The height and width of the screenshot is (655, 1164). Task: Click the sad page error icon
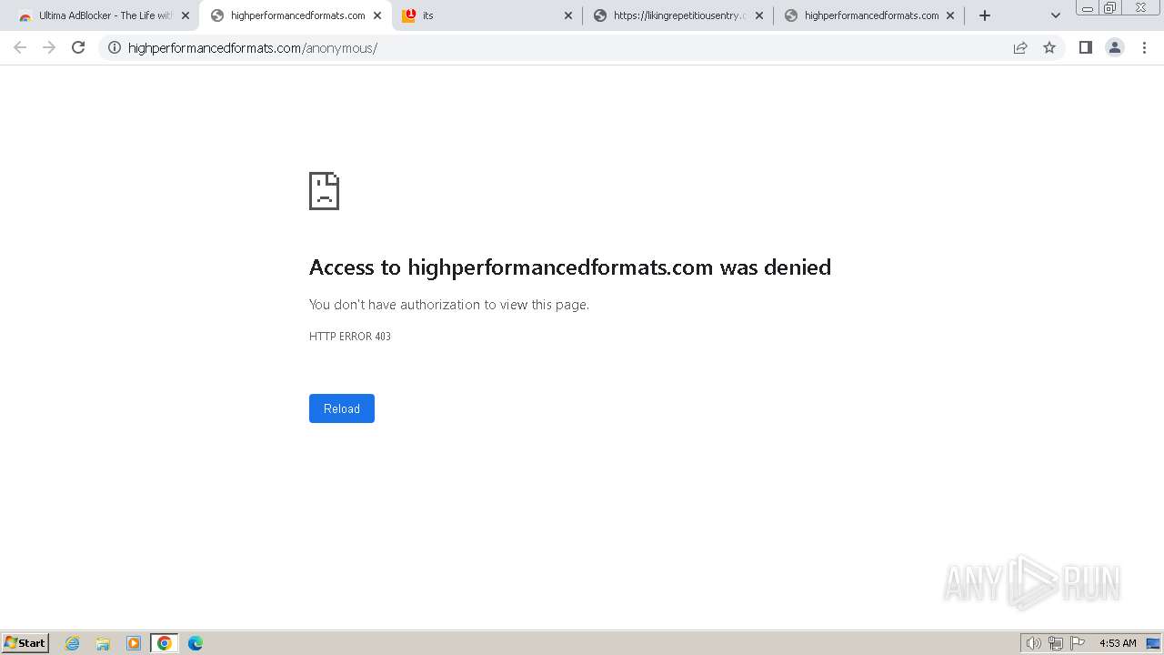324,191
